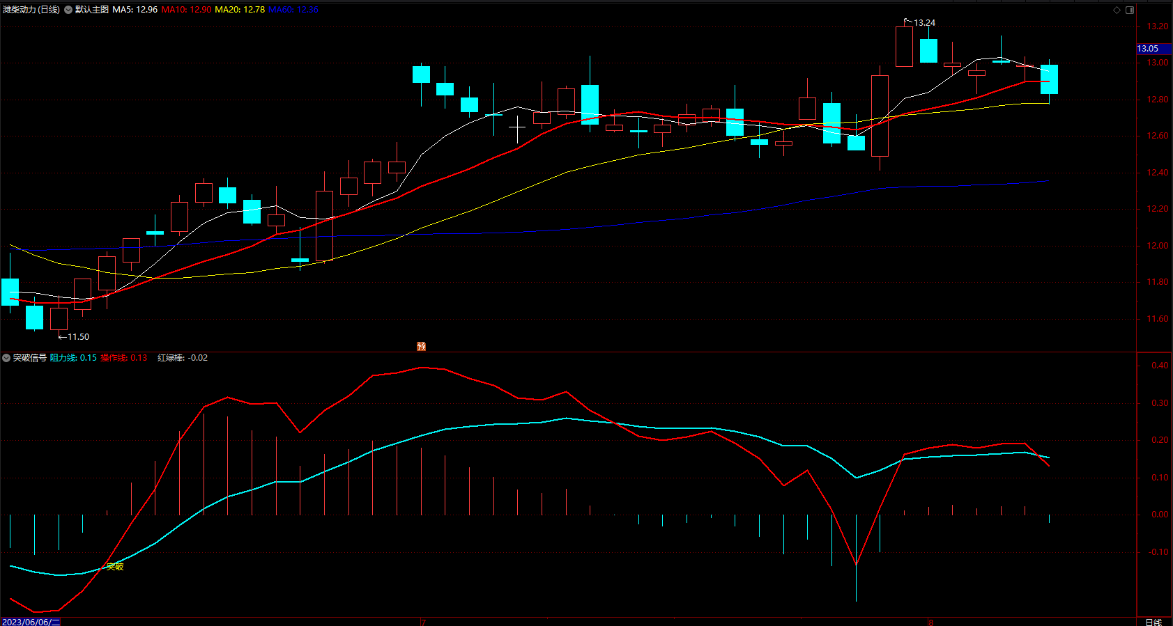Expand the 突破信号 indicator dropdown arrow
The height and width of the screenshot is (626, 1173).
click(x=6, y=358)
